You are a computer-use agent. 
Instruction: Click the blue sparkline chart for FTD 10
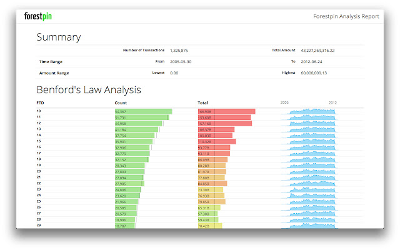[x=310, y=111]
